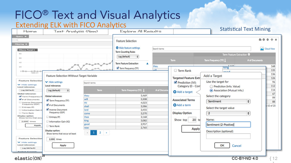Click Search terms box in Feature Selection panel
The image size is (291, 163).
pyautogui.click(x=201, y=49)
